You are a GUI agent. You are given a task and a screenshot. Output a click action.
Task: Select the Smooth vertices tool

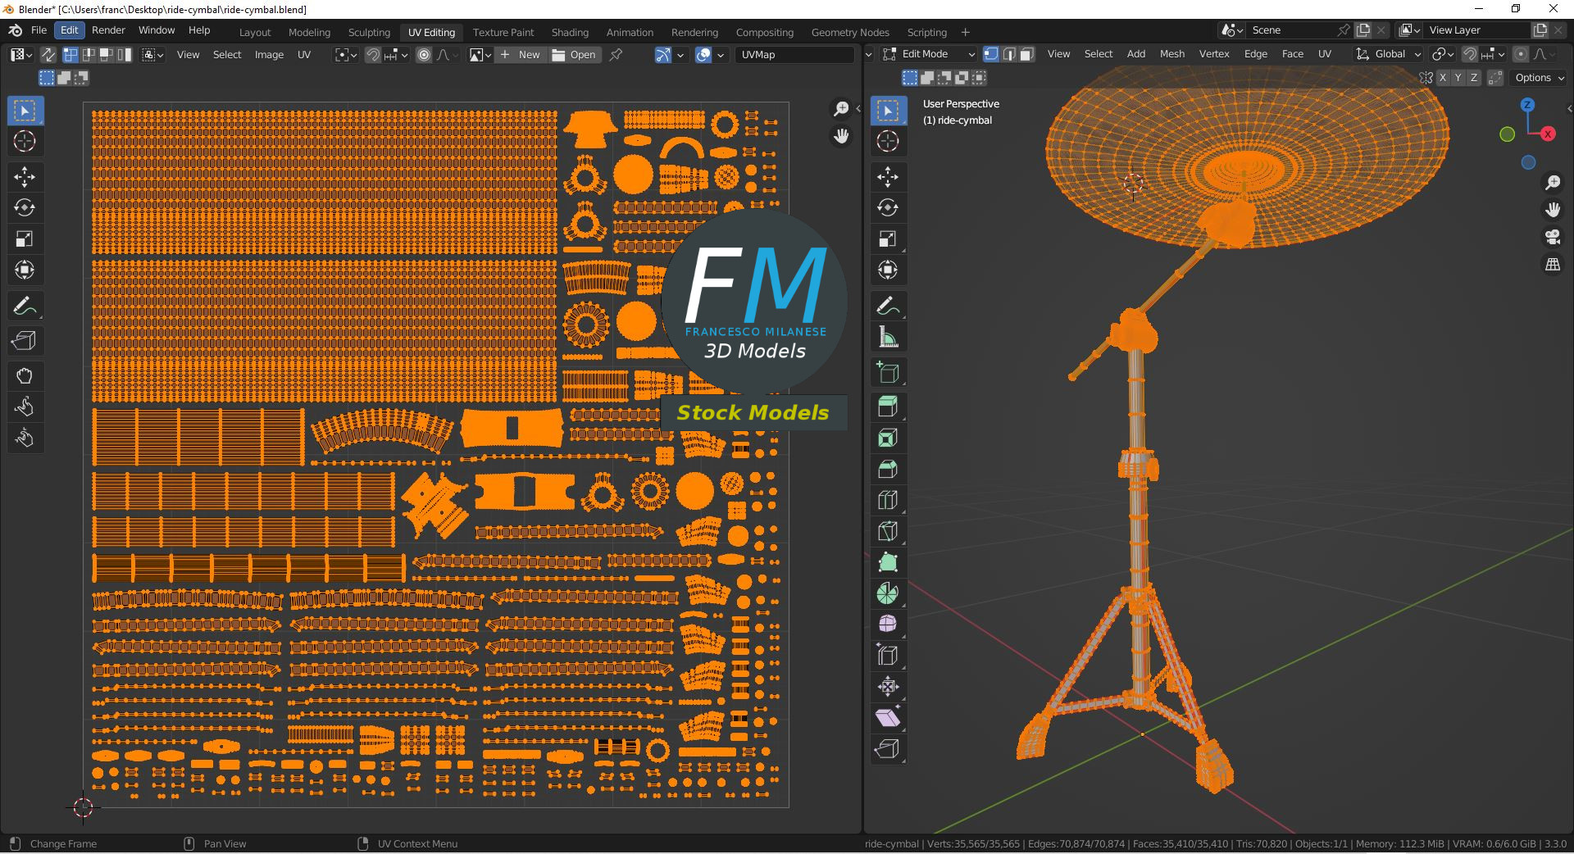coord(888,625)
